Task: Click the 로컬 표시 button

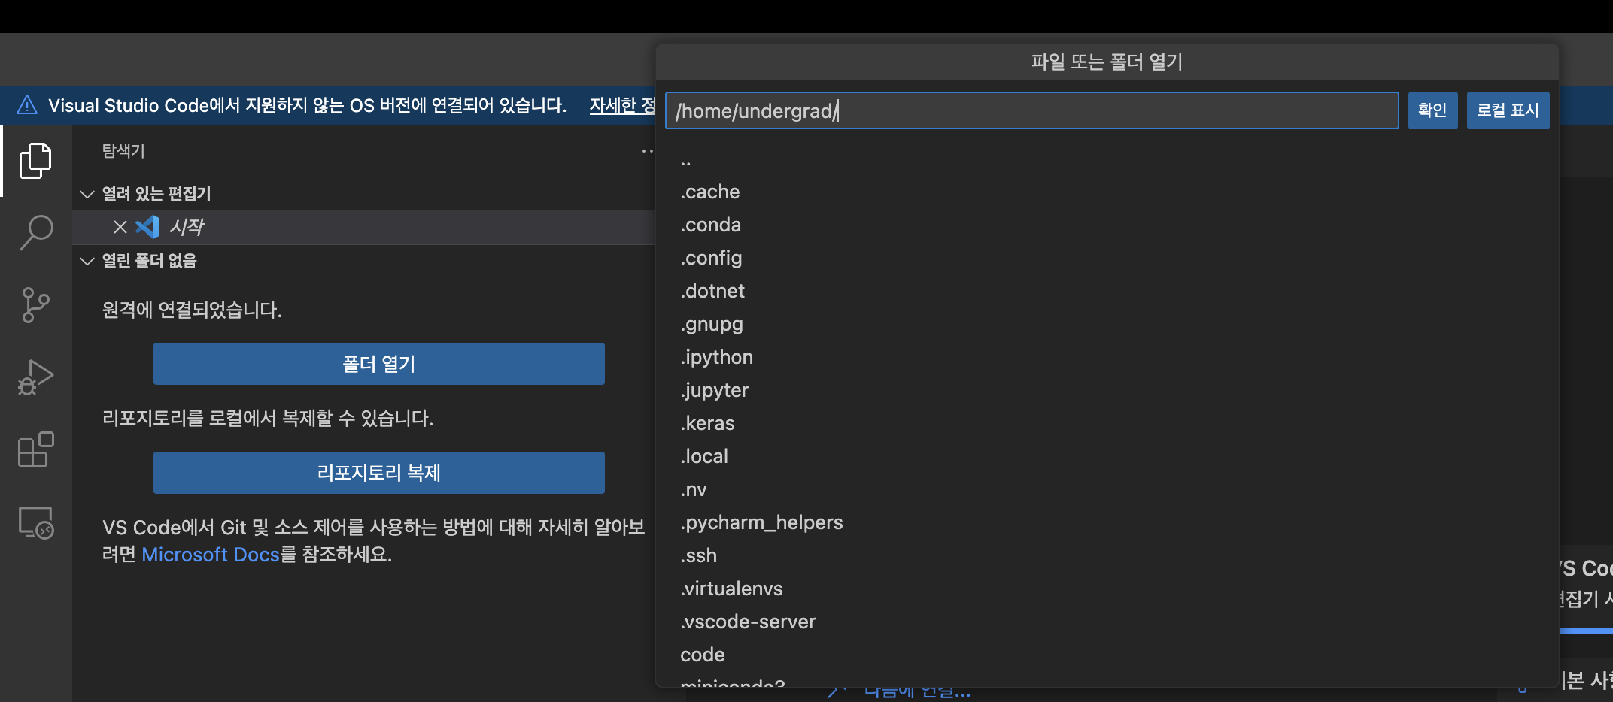Action: coord(1508,110)
